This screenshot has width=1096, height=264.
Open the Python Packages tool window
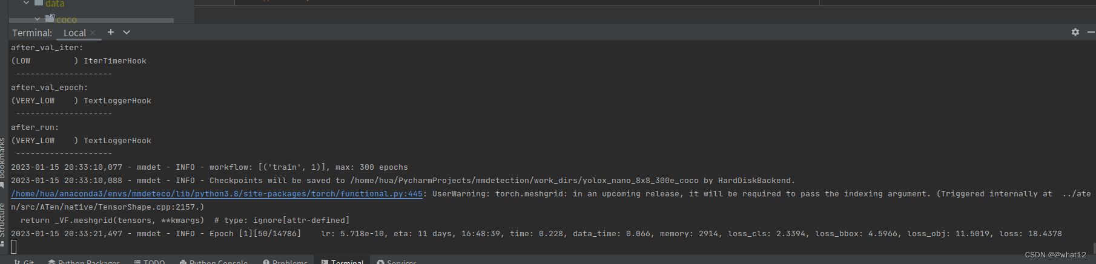(x=84, y=262)
